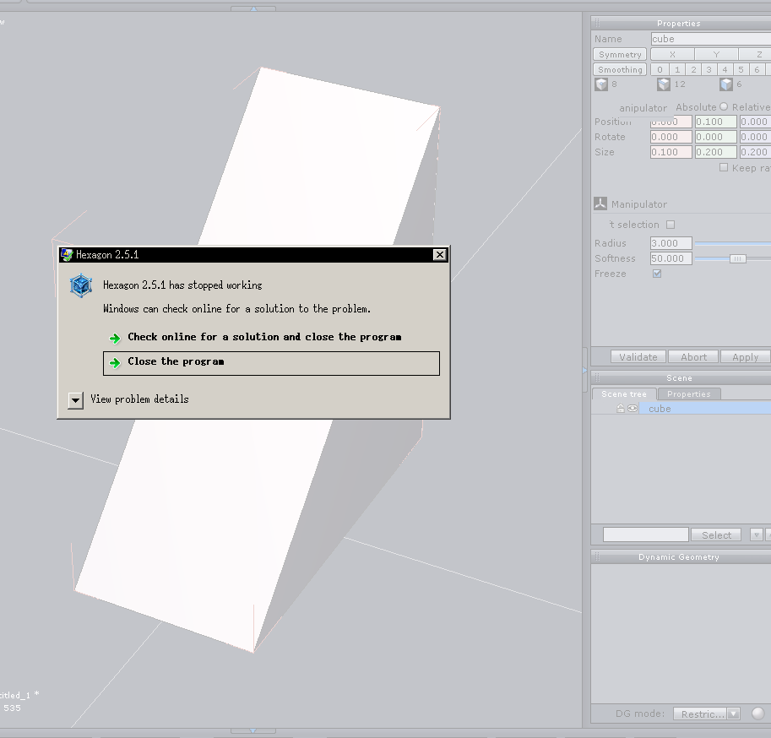Click the Size X field 0.100
This screenshot has height=738, width=771.
pos(671,152)
